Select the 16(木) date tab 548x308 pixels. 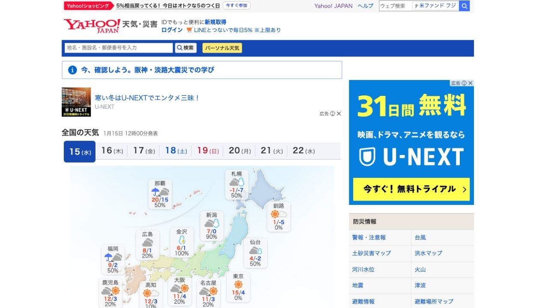112,151
